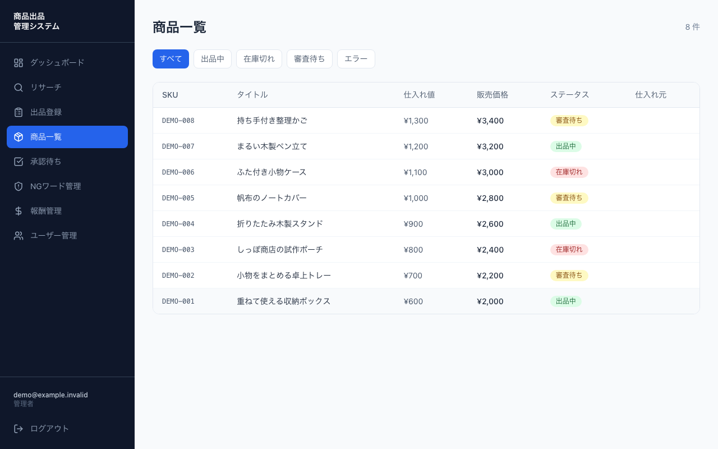Click the title まるい木製ペン立て
718x449 pixels.
[272, 146]
